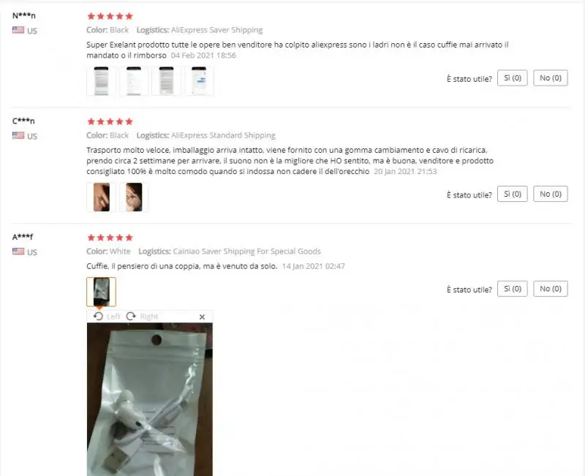
Task: Collapse selected thumbnail in A***f's review
Action: click(101, 292)
